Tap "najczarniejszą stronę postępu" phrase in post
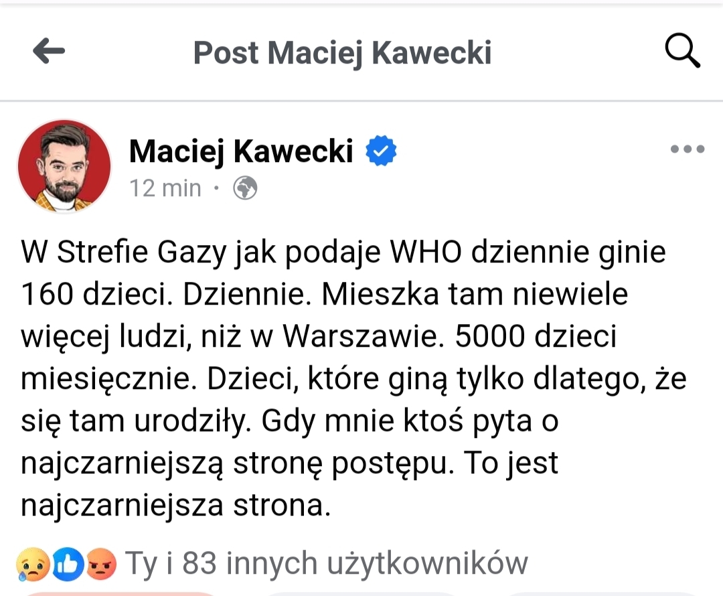This screenshot has height=596, width=723. click(x=233, y=463)
